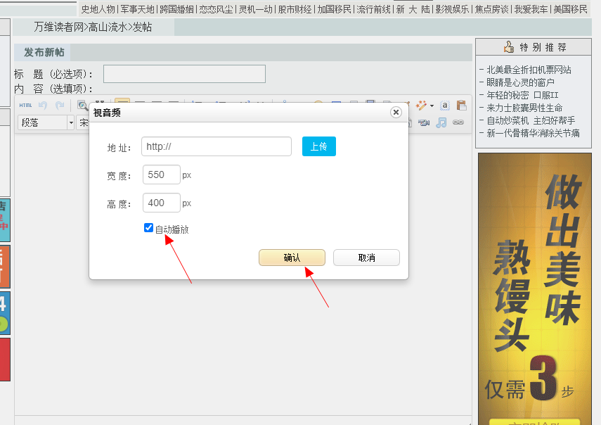601x425 pixels.
Task: Expand the arrow beside the magic wand
Action: [x=432, y=106]
